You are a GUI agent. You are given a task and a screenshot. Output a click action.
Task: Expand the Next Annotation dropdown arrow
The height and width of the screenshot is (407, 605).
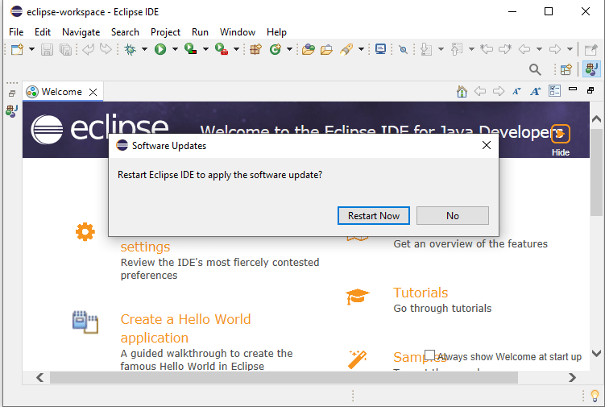(441, 49)
